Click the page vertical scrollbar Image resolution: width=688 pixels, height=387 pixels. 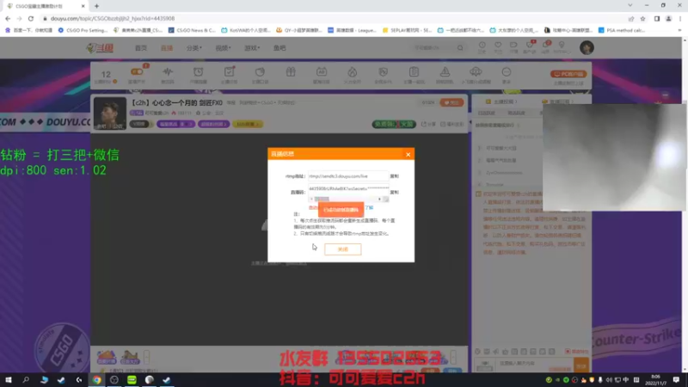(685, 205)
